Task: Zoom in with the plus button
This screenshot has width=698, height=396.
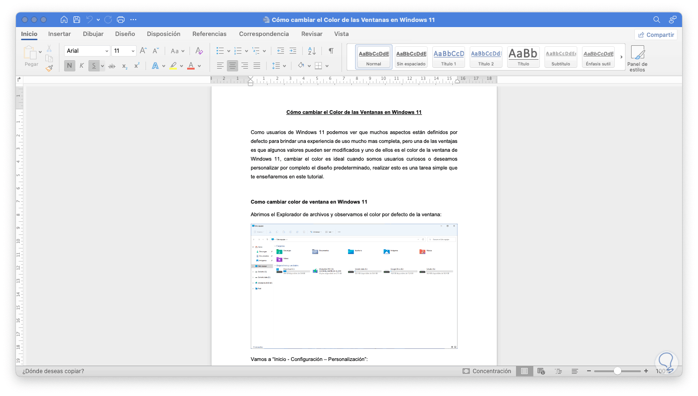Action: [x=646, y=371]
